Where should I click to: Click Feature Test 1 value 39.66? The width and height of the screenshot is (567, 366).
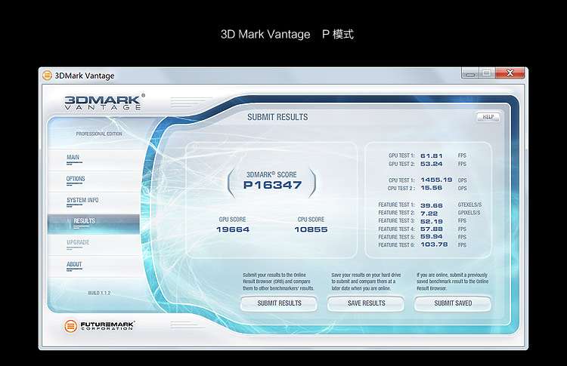432,205
